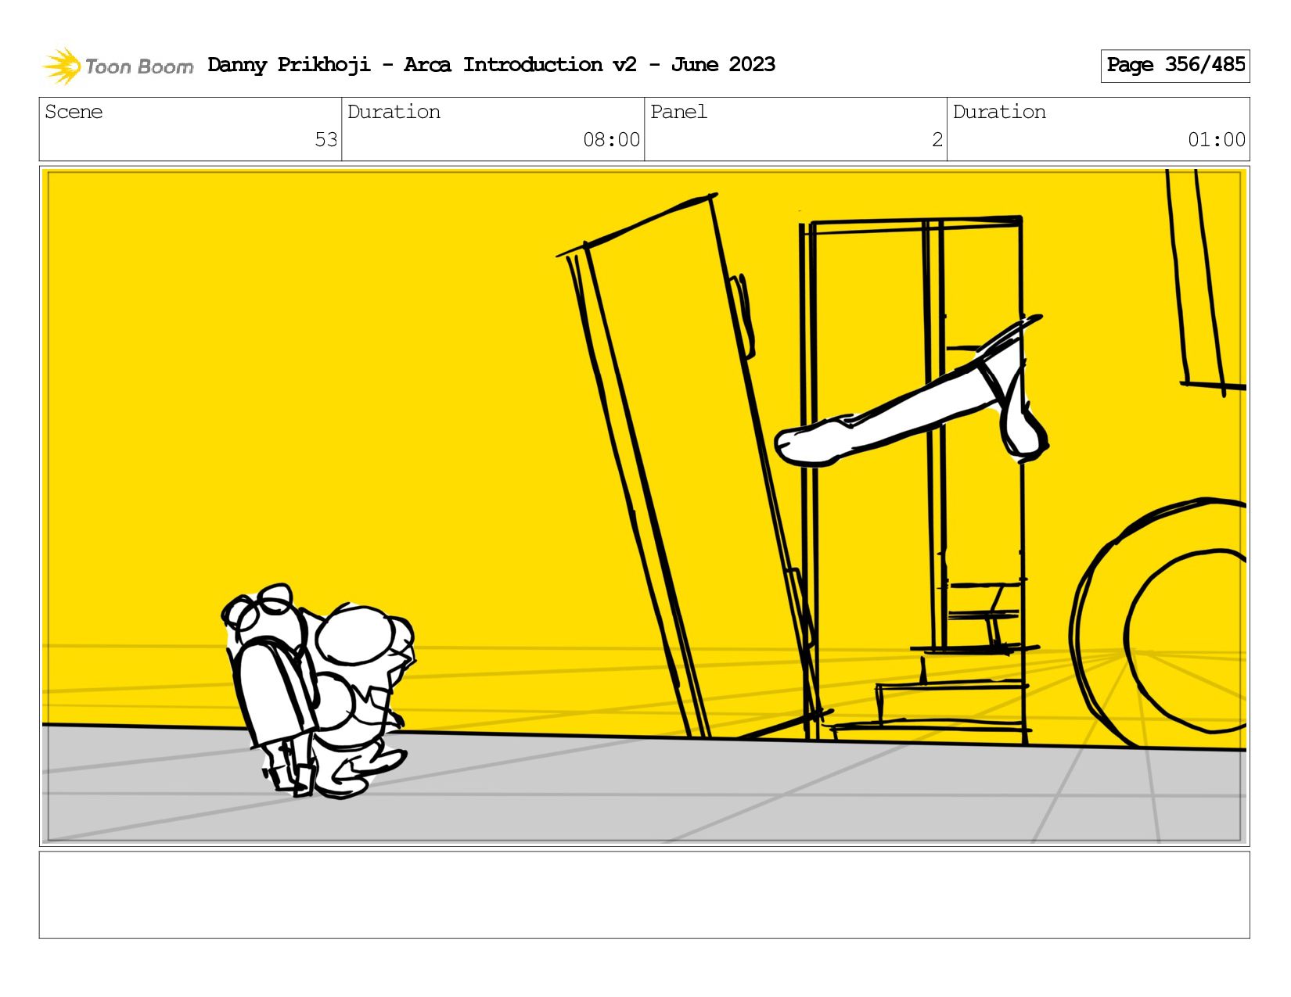Click the panel number '2'

(x=937, y=140)
